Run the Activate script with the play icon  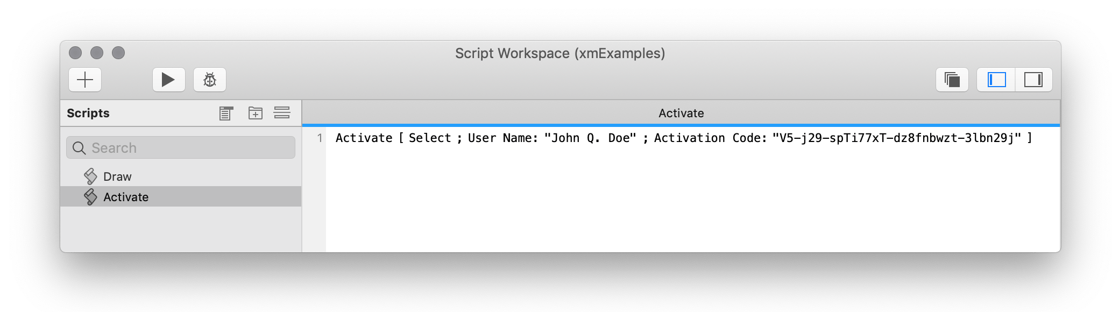point(168,79)
